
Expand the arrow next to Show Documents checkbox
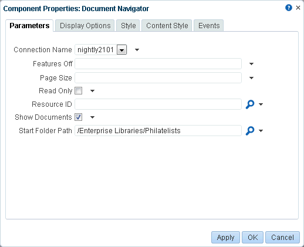(x=92, y=117)
